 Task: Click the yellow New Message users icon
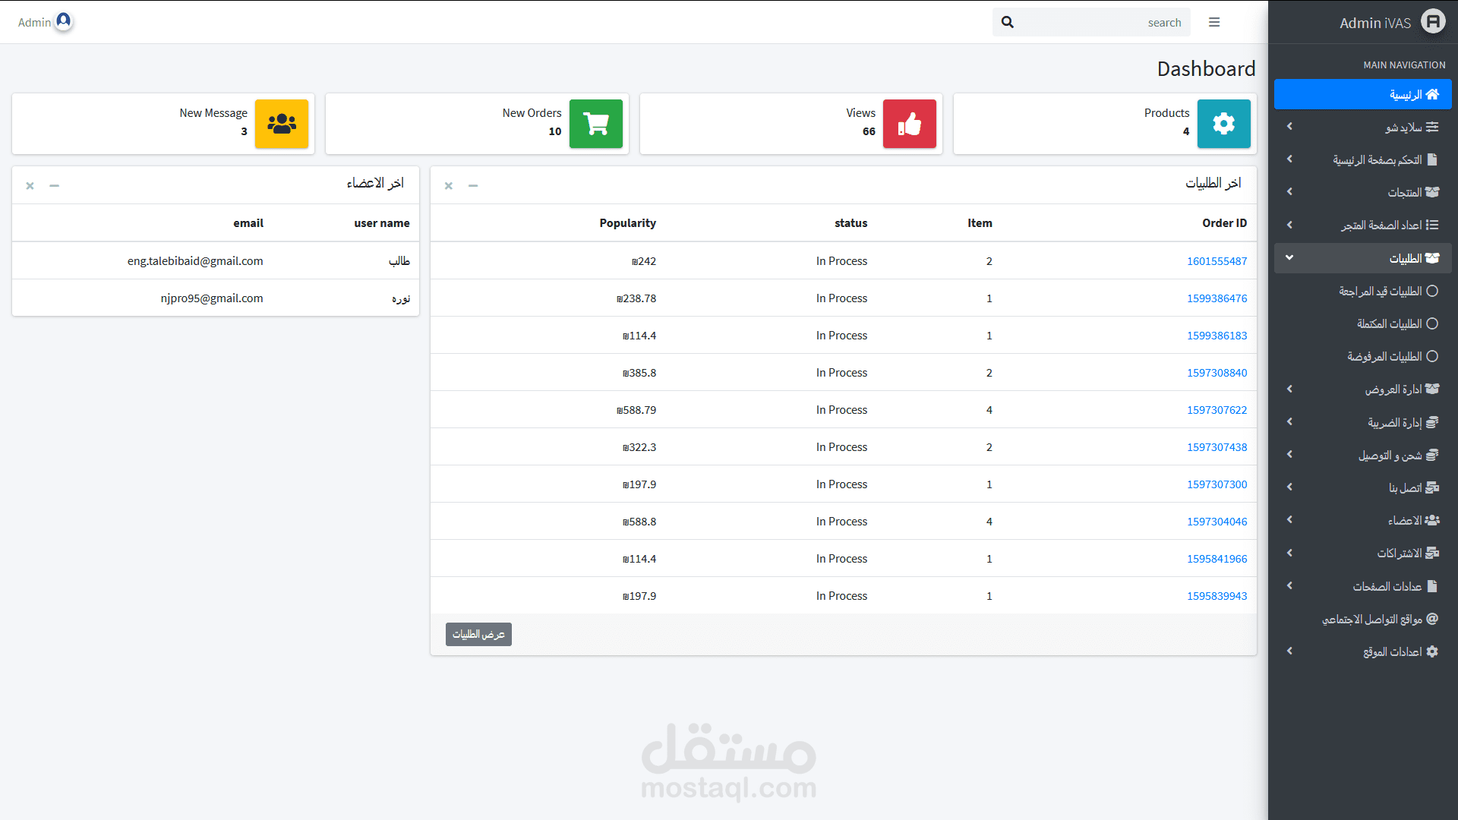[x=282, y=124]
